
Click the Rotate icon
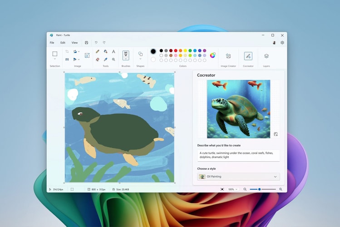point(75,51)
